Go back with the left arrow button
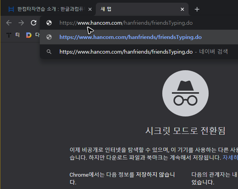This screenshot has width=238, height=189. click(x=9, y=23)
